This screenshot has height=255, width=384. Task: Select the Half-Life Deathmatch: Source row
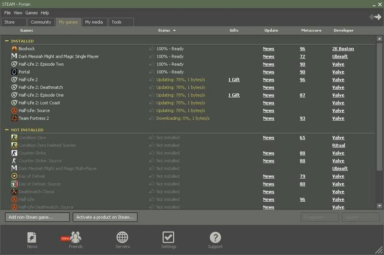190,207
